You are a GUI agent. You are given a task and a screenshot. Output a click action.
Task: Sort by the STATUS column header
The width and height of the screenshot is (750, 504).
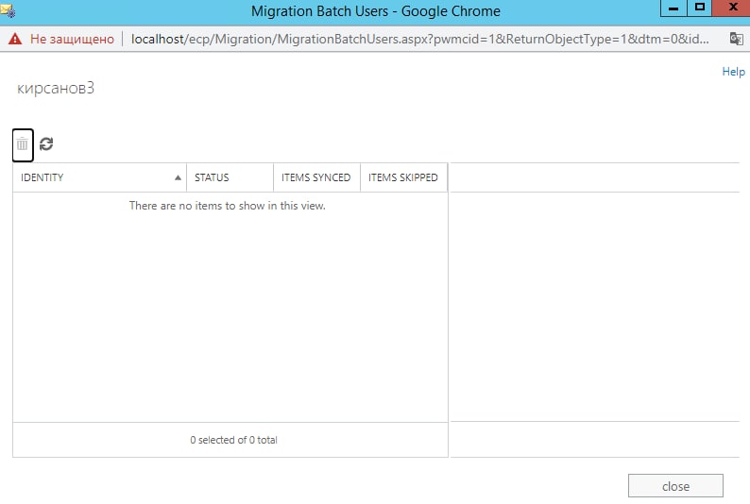pyautogui.click(x=230, y=177)
